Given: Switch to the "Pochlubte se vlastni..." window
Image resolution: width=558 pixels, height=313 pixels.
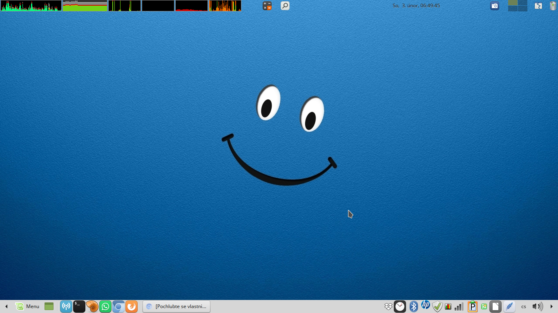Looking at the screenshot, I should [x=176, y=306].
